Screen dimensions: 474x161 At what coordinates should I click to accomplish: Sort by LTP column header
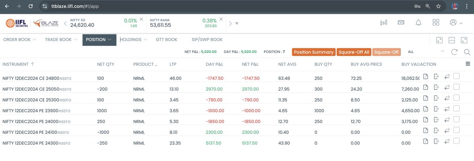(173, 64)
